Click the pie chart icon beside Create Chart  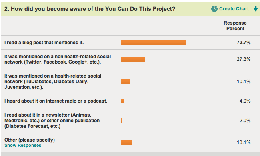(x=214, y=9)
